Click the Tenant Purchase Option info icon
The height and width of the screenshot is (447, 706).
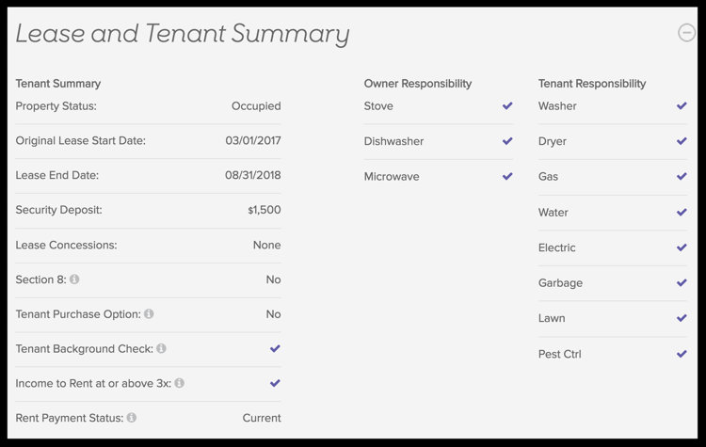tap(149, 313)
